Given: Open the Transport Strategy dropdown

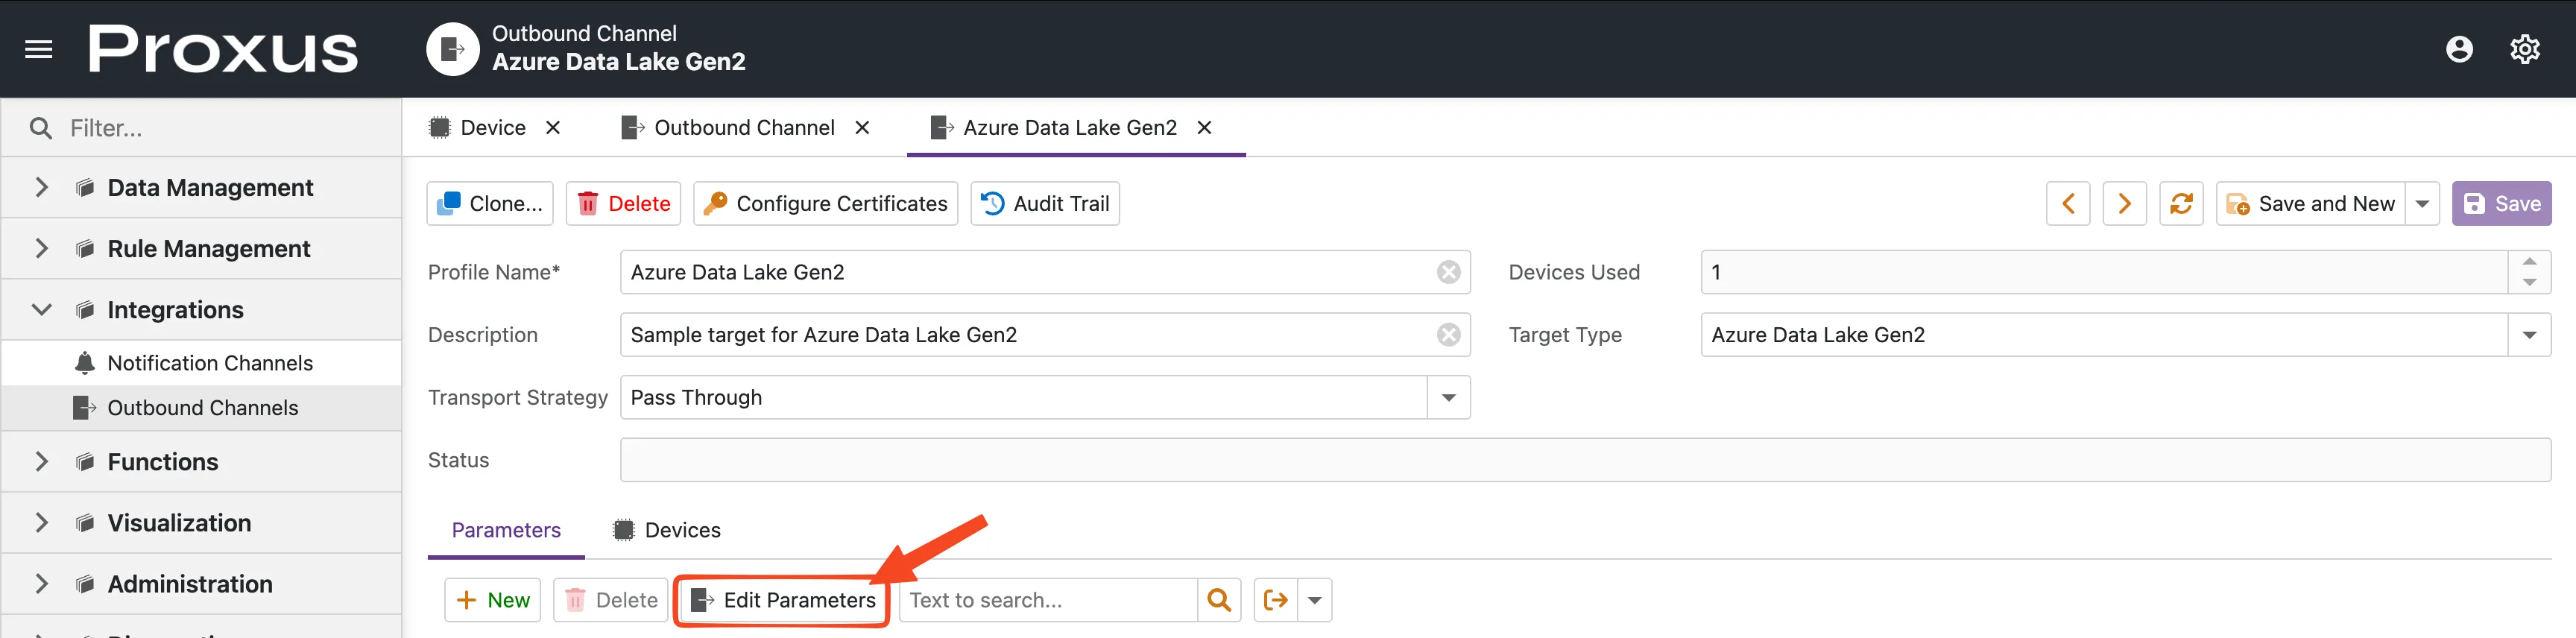Looking at the screenshot, I should tap(1448, 398).
